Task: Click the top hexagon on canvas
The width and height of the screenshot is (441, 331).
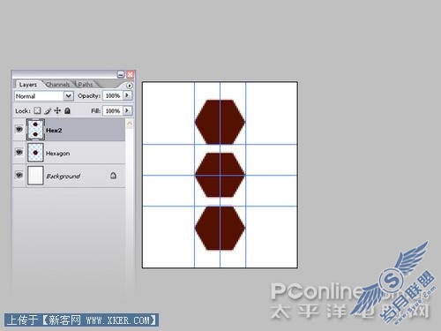Action: (220, 122)
